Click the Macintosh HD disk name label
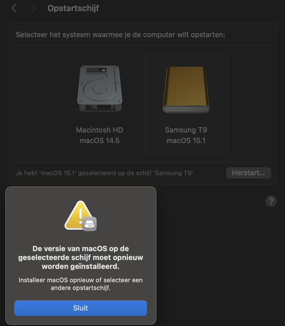Screen dimensions: 285x326 pos(99,130)
